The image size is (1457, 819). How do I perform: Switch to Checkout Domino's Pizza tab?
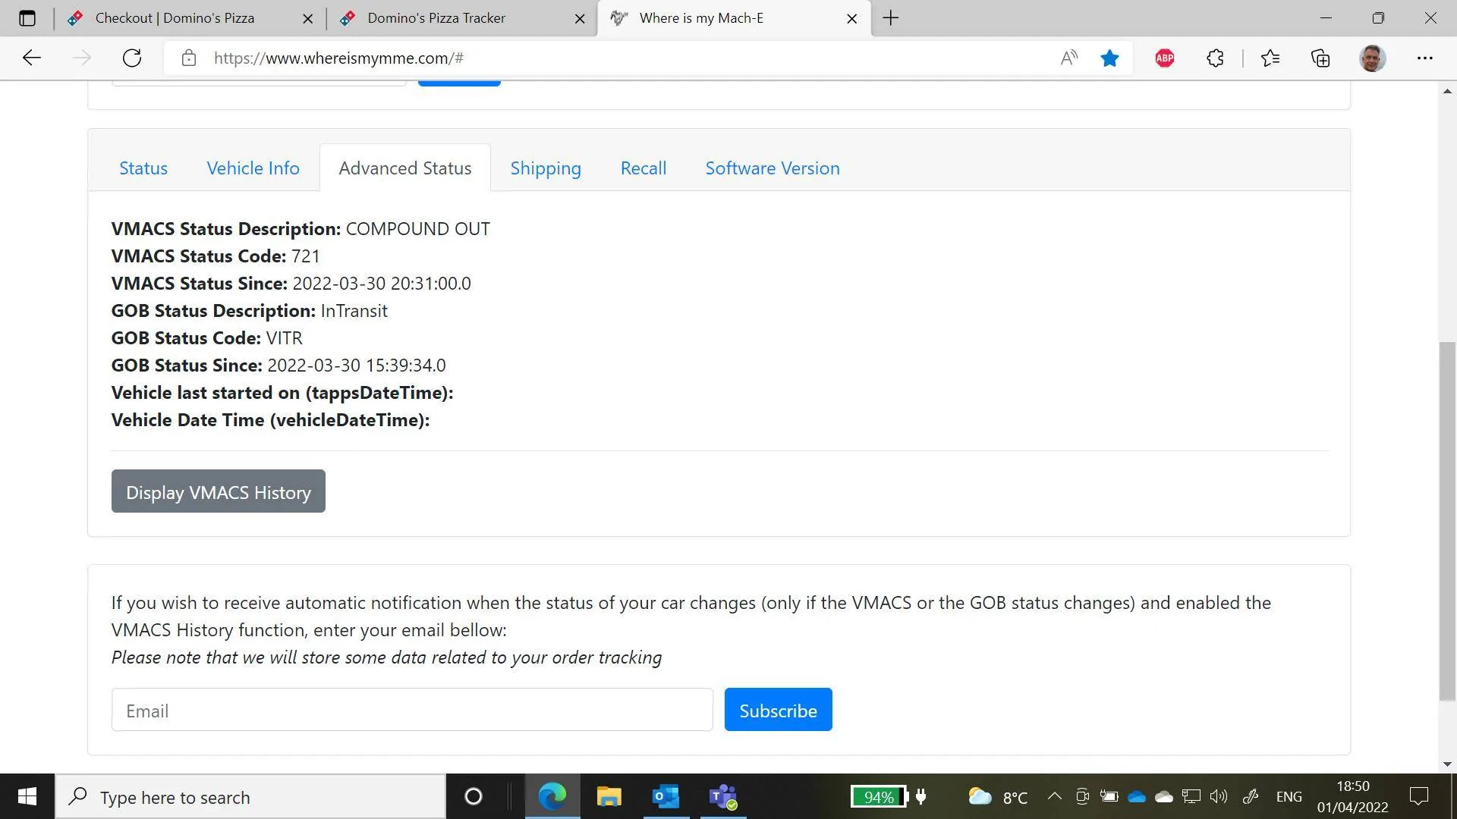click(x=190, y=18)
